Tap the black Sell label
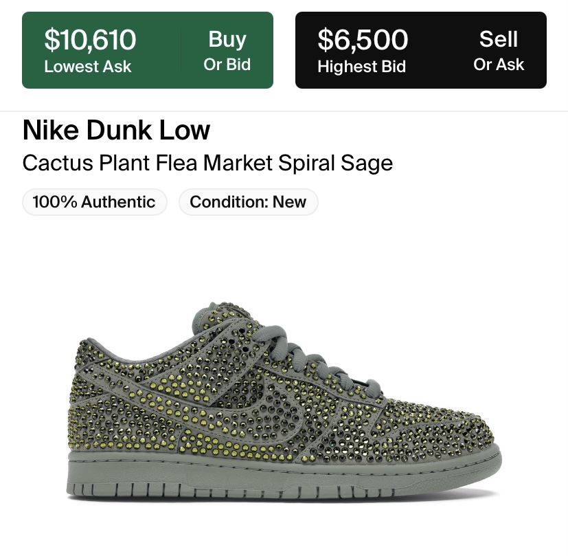Viewport: 568px width, 556px height. (498, 39)
